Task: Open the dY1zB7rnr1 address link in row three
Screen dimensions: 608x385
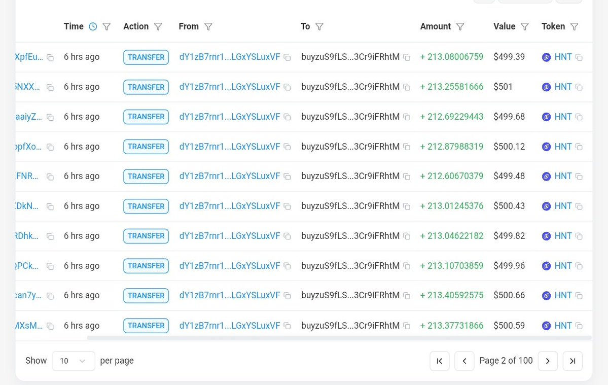Action: point(229,116)
